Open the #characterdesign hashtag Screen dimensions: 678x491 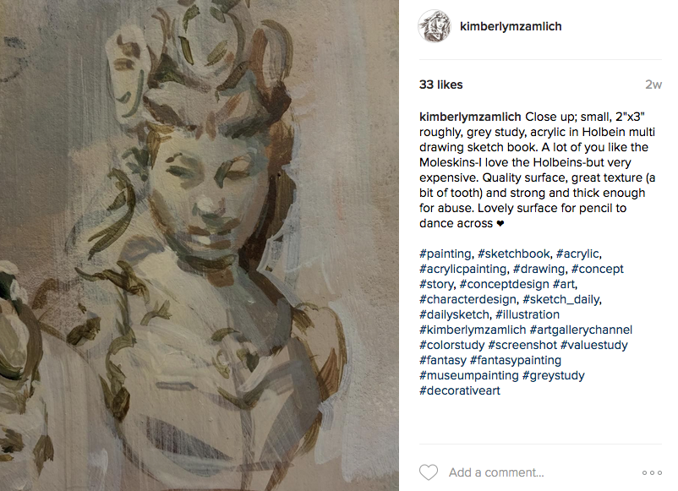point(467,299)
